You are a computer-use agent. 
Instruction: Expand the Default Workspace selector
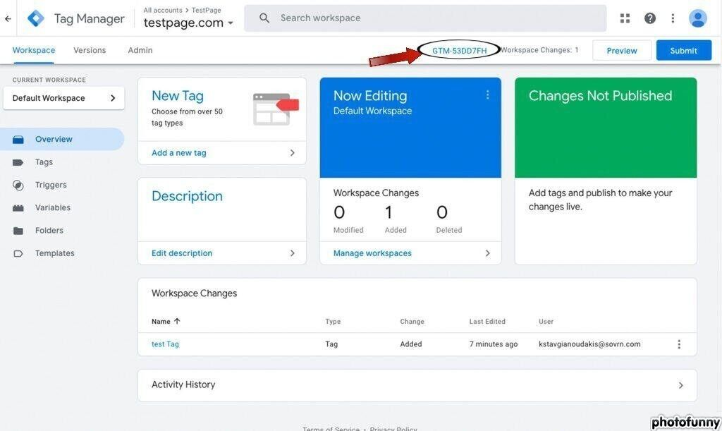click(63, 98)
